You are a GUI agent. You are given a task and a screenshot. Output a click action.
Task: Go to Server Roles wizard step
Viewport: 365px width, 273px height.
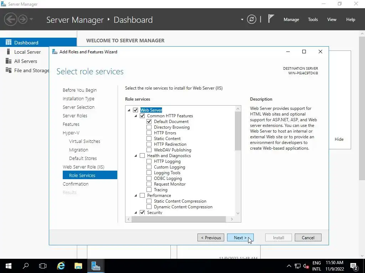(x=75, y=116)
